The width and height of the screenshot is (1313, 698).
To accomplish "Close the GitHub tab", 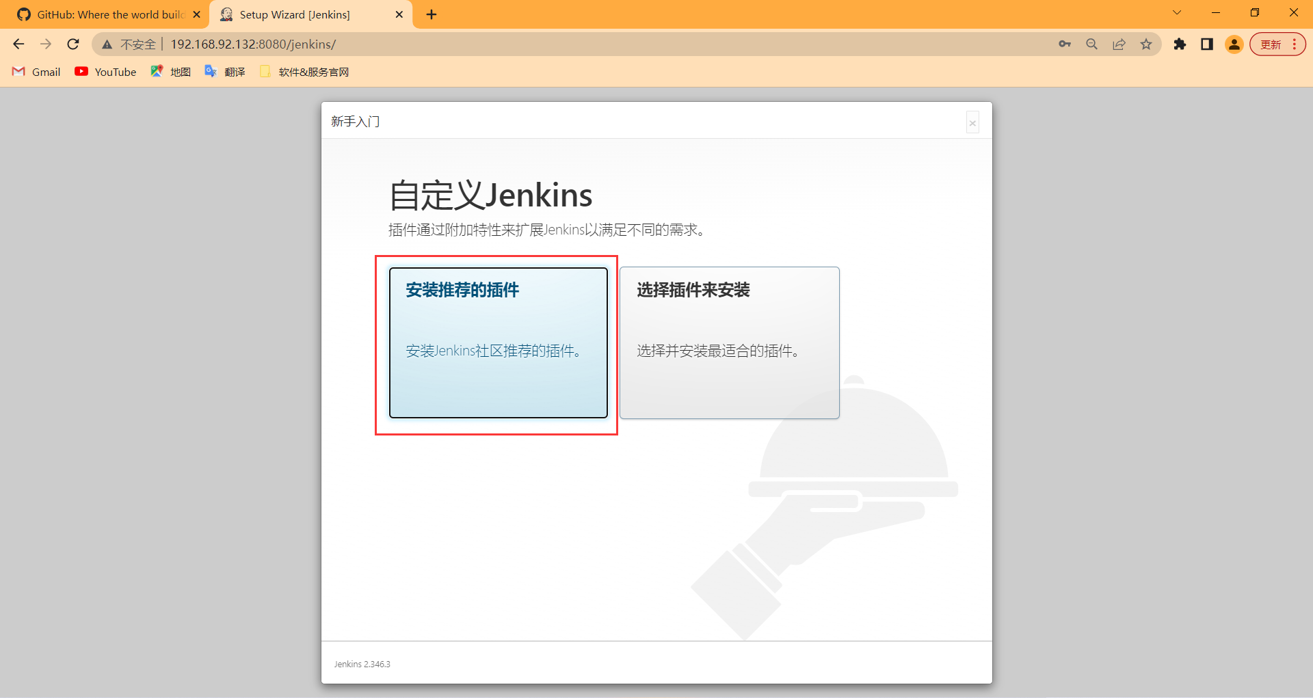I will tap(196, 14).
